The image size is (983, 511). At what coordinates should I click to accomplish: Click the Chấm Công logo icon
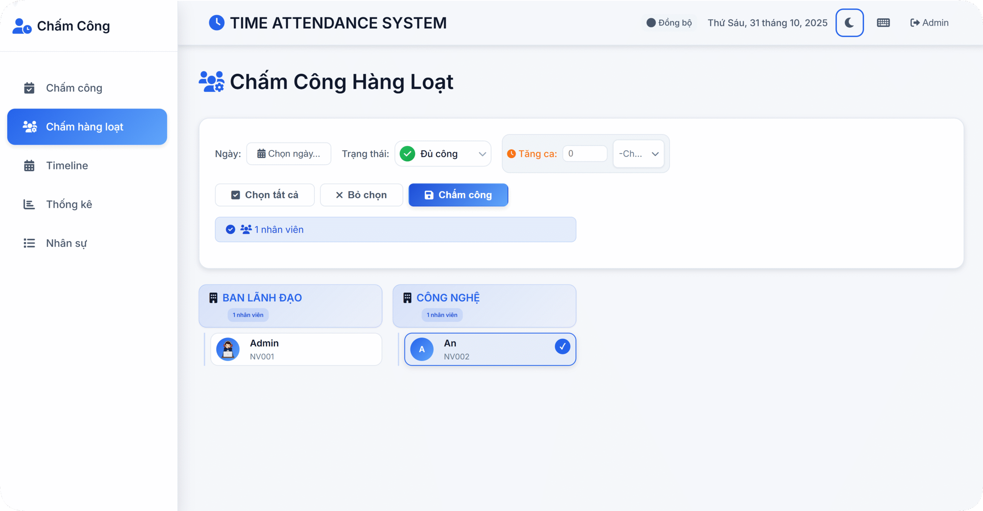pos(22,26)
